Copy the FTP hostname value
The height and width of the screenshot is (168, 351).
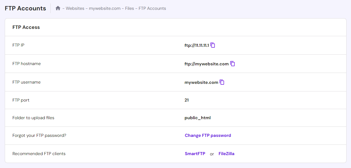(233, 64)
